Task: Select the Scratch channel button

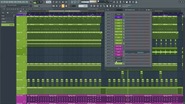Action: pyautogui.click(x=119, y=58)
